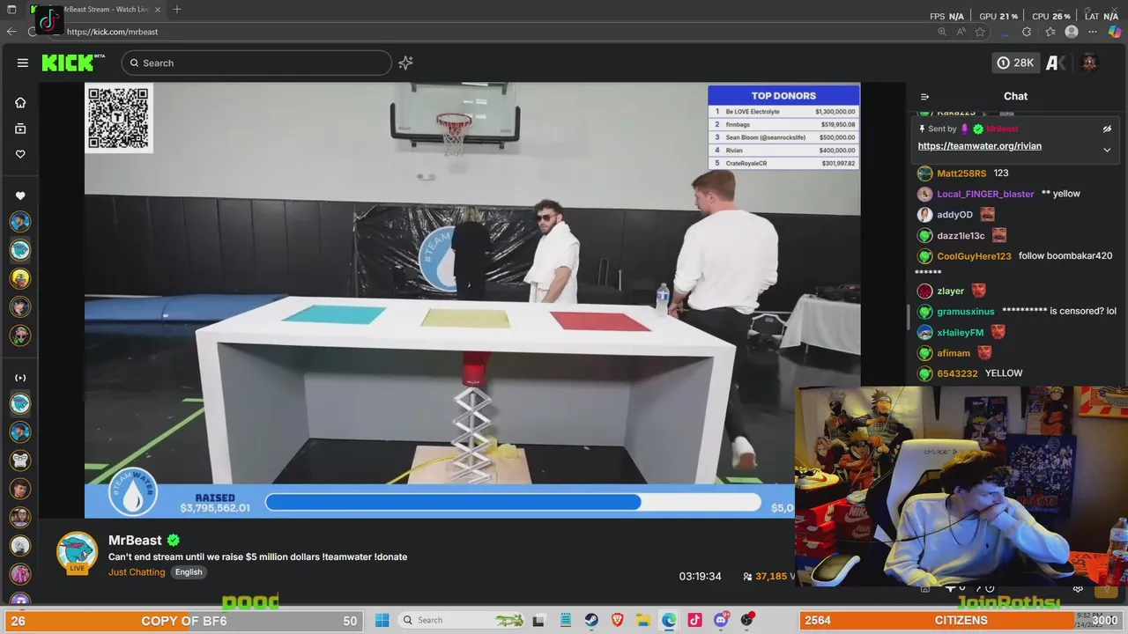Open the browser profile icon
The width and height of the screenshot is (1128, 634).
1072,32
